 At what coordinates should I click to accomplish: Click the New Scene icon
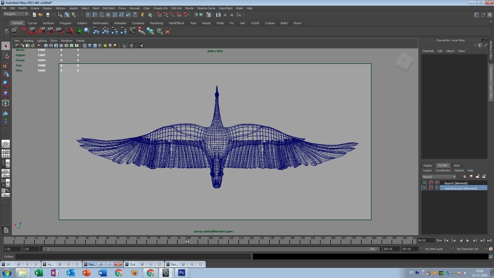pyautogui.click(x=34, y=15)
